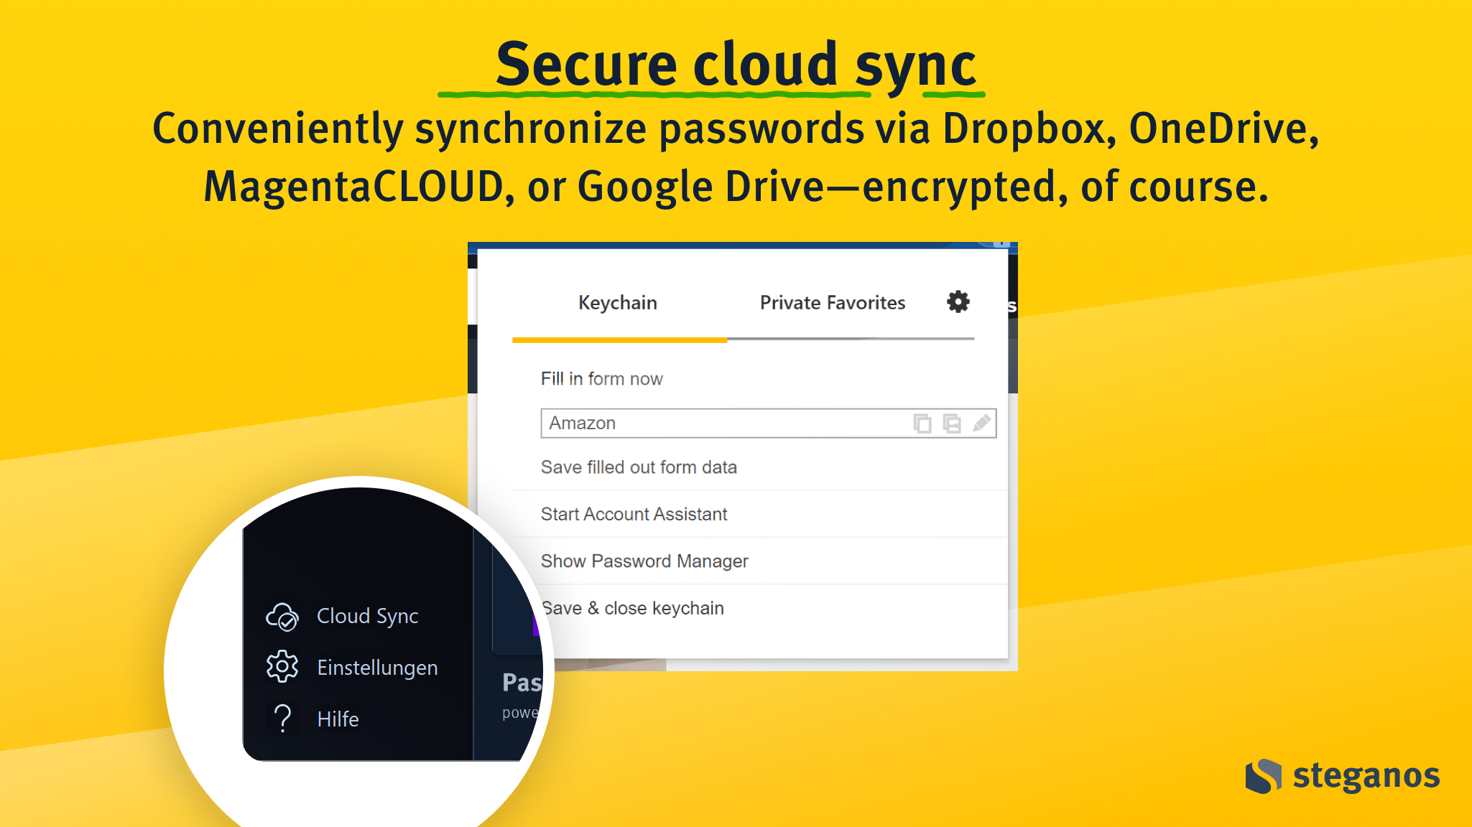Copy the Amazon username to clipboard
This screenshot has height=827, width=1472.
click(x=922, y=424)
